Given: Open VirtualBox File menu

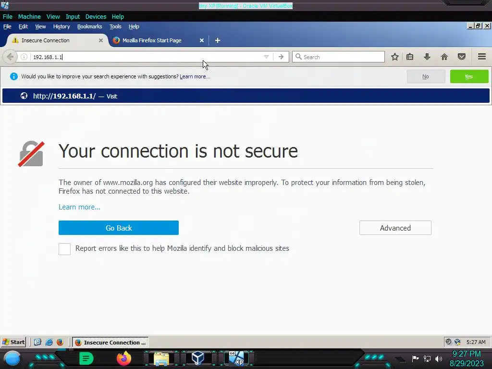Looking at the screenshot, I should 8,17.
